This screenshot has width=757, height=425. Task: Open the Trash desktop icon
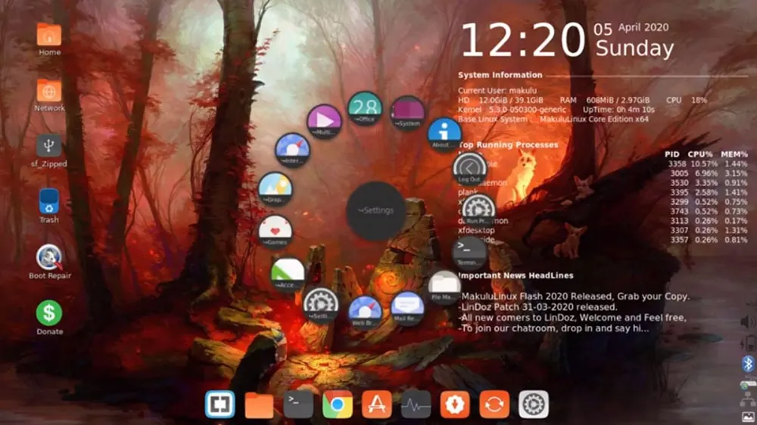pos(49,202)
